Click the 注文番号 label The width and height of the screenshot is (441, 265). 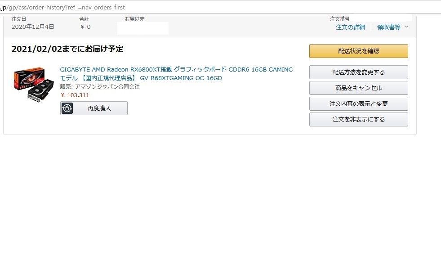[339, 19]
